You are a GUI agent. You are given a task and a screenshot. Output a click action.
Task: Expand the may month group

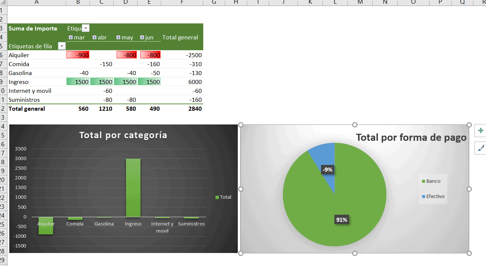[x=118, y=37]
